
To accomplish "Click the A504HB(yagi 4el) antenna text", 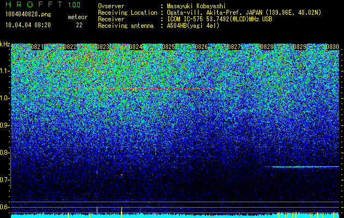I will point(193,26).
